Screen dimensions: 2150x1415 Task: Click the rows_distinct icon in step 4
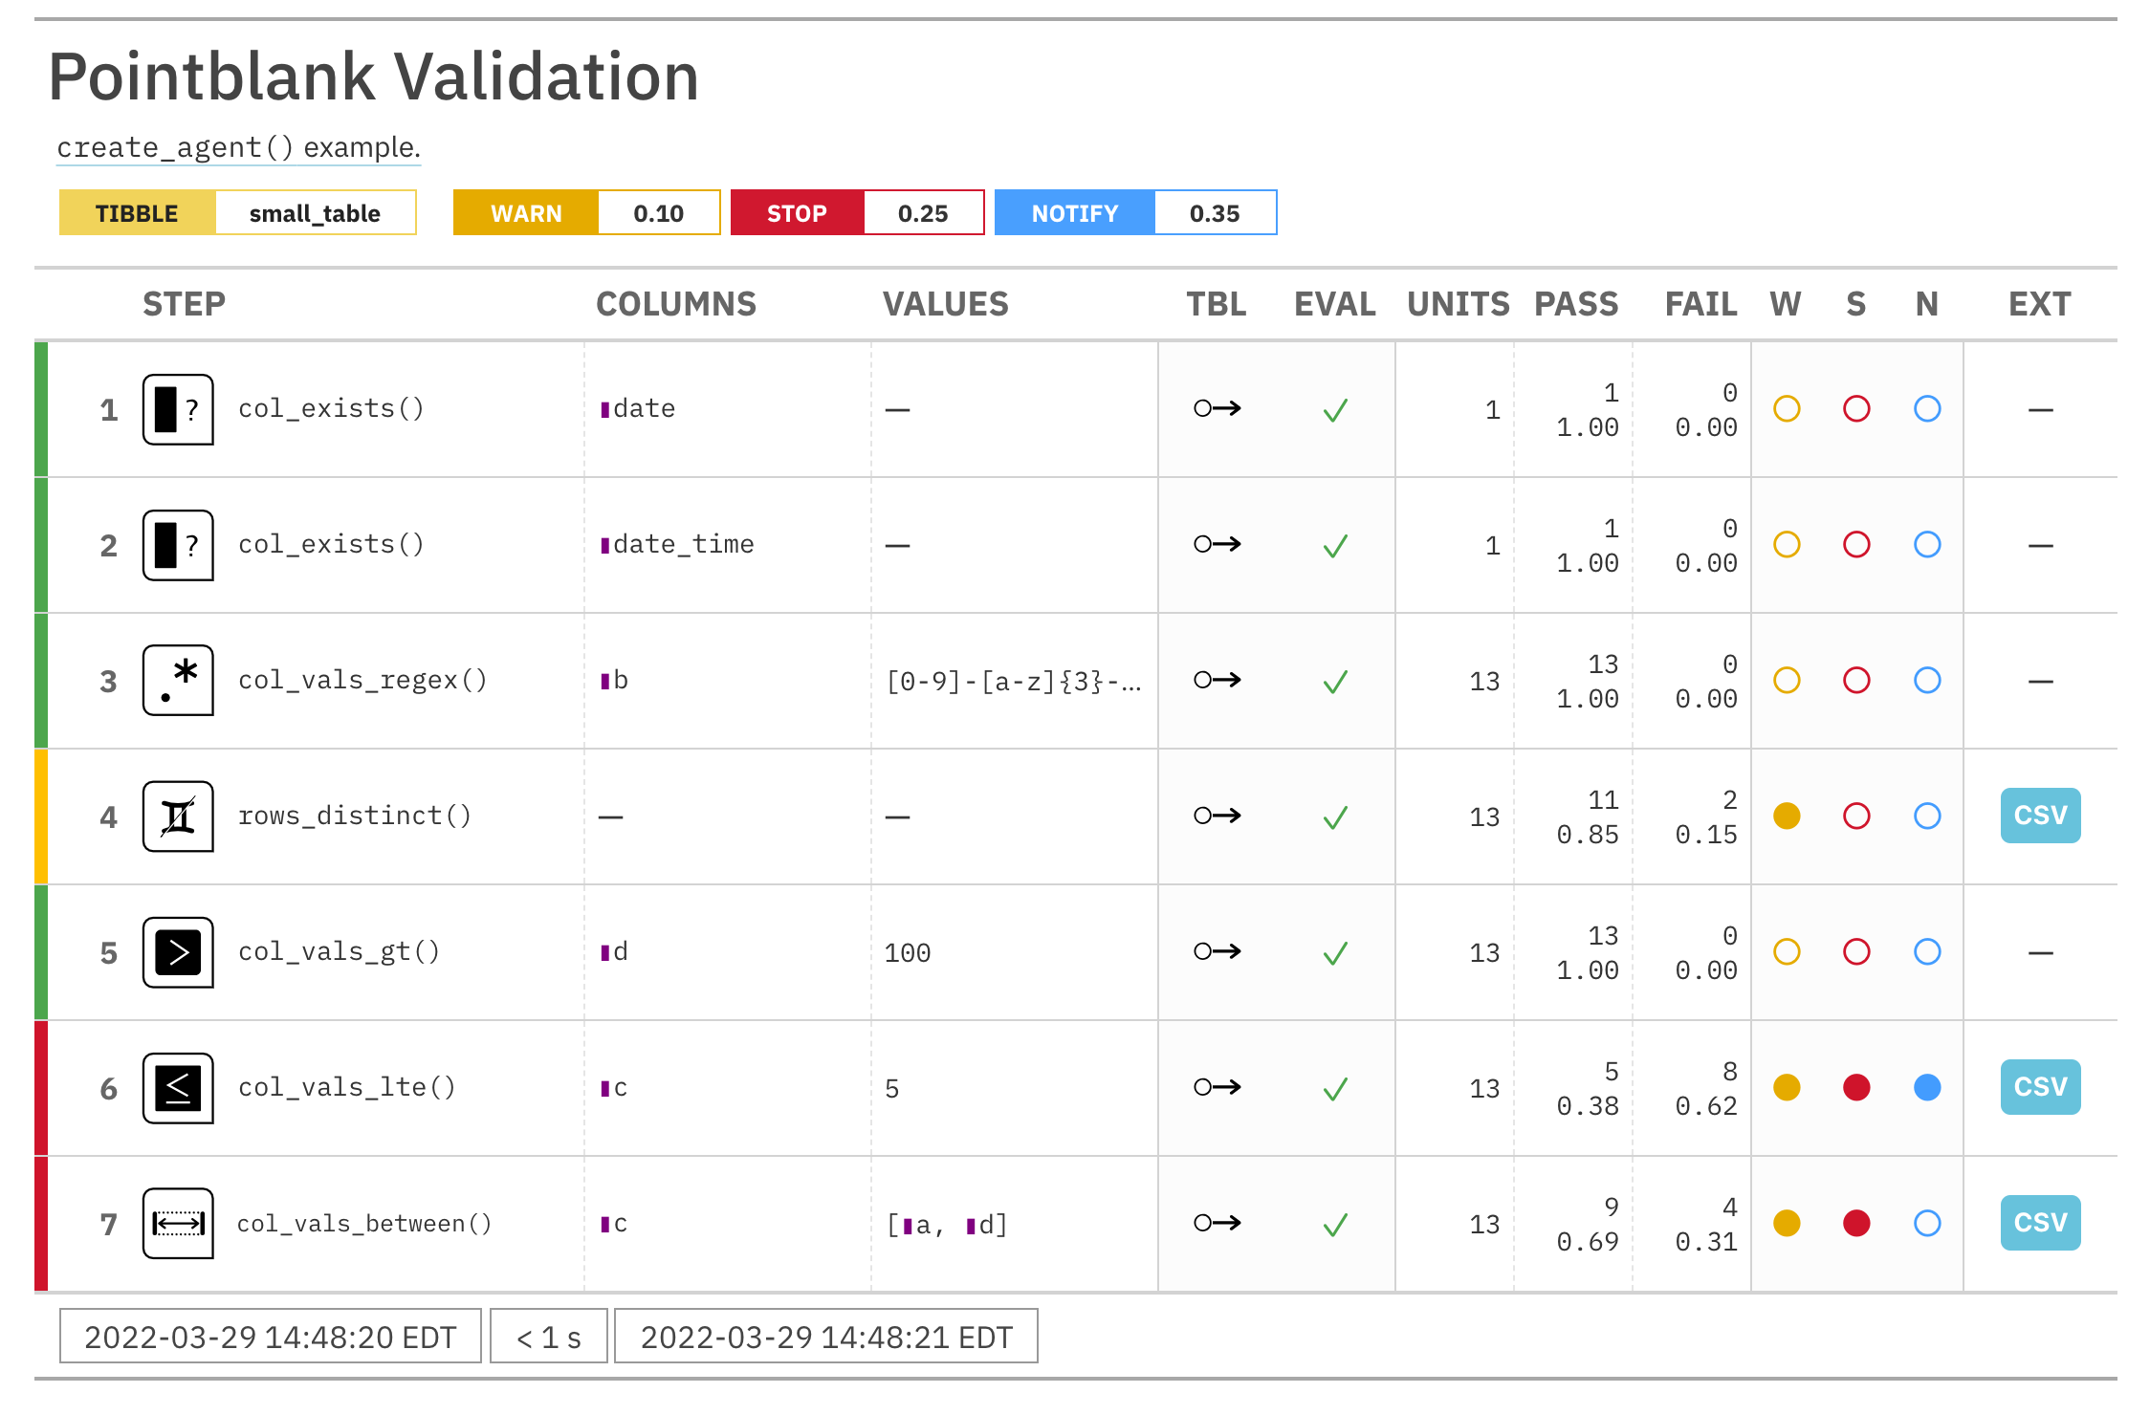178,816
